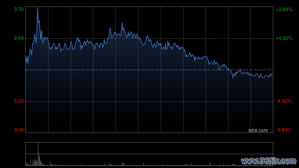Click the 3.70 price axis label
Viewport: 299px width, 168px height.
click(19, 9)
